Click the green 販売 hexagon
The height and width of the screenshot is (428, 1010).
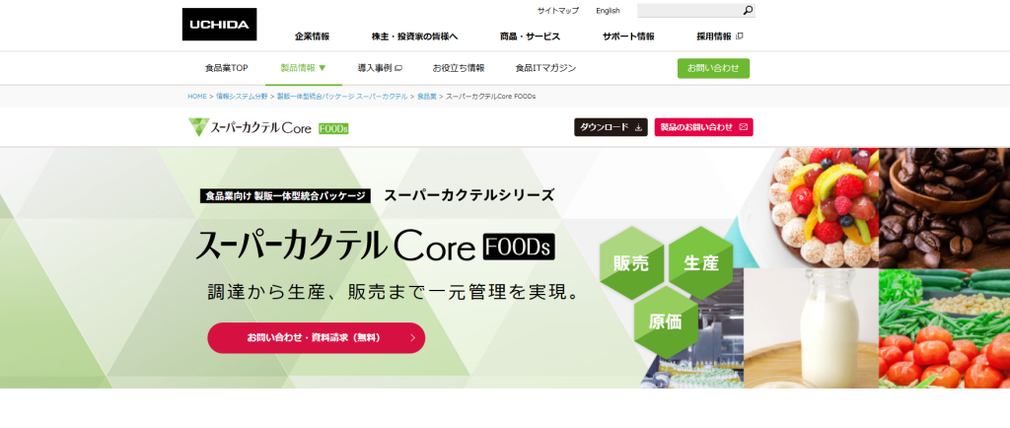coord(631,262)
